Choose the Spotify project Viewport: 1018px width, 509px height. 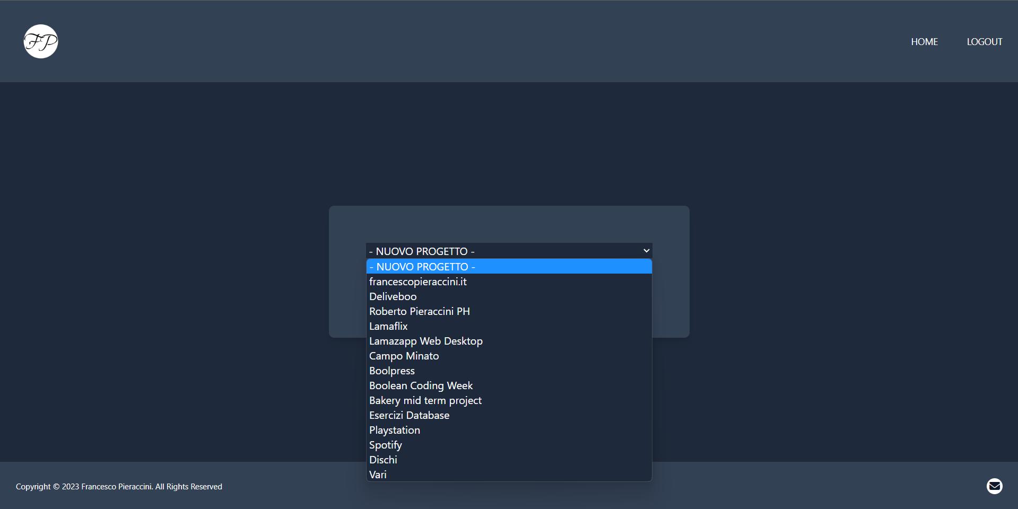(x=509, y=445)
